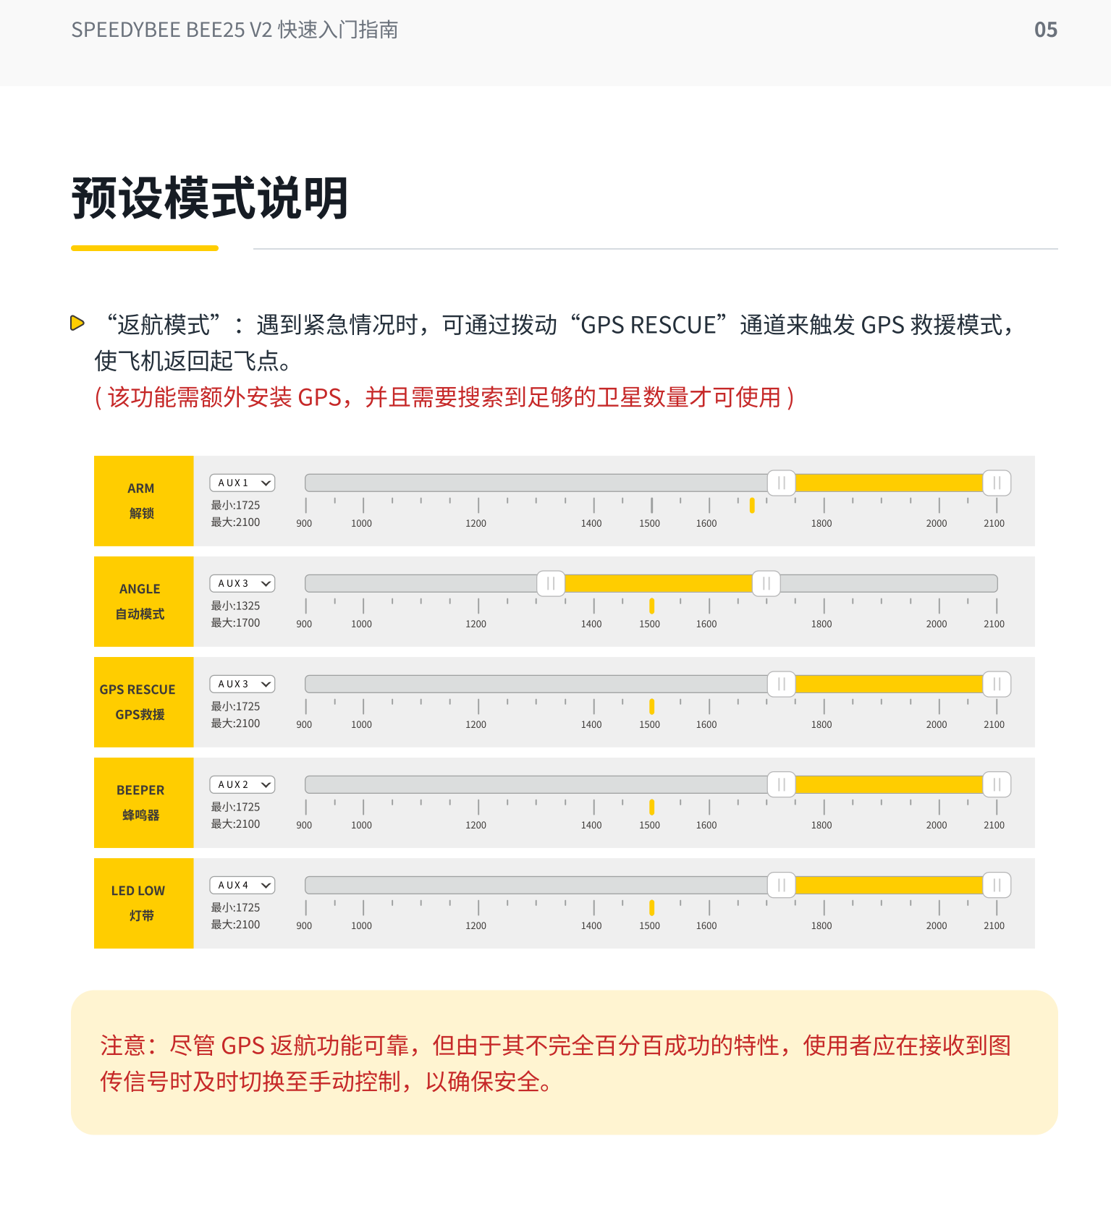Click the GPS RESCUE slider maximum handle
The image size is (1111, 1225).
[997, 684]
